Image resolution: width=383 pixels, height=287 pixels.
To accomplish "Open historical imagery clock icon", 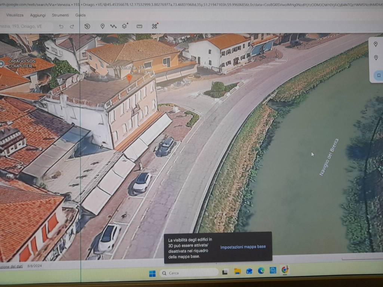I will coord(87,26).
